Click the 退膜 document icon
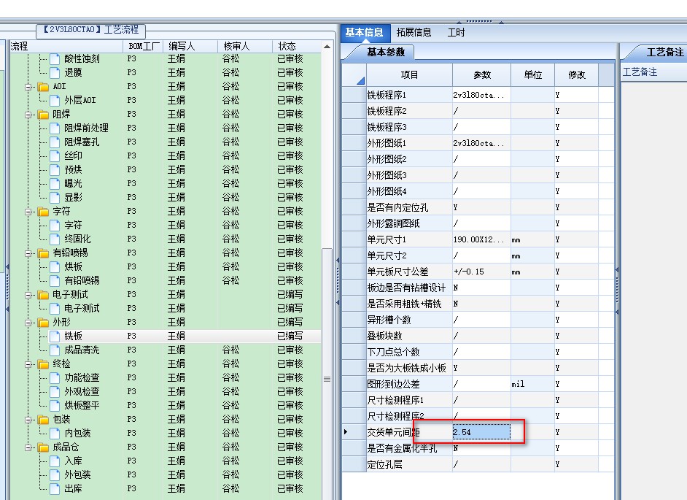The image size is (687, 500). 55,72
